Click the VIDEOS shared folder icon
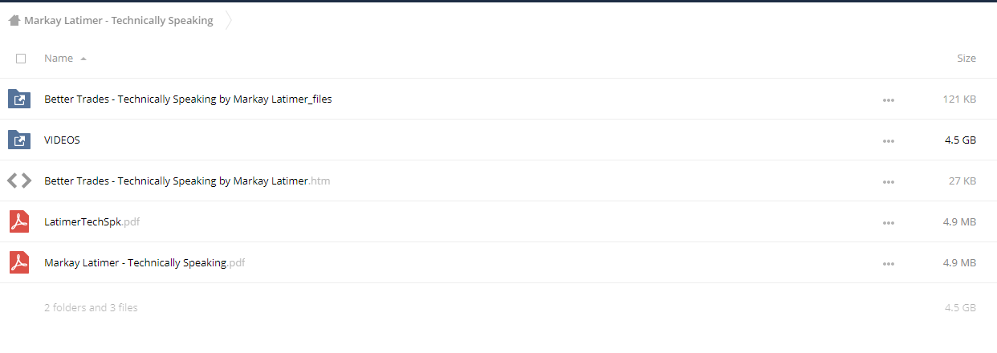Screen dimensions: 997x353 pyautogui.click(x=18, y=140)
